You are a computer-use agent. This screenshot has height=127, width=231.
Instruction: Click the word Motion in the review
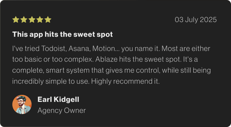101,49
